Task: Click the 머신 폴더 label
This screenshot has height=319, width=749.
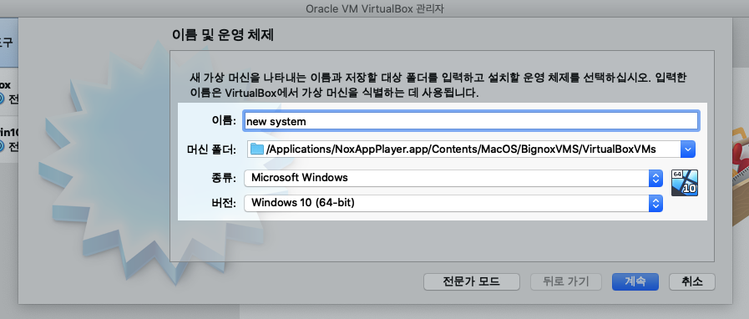Action: 211,150
